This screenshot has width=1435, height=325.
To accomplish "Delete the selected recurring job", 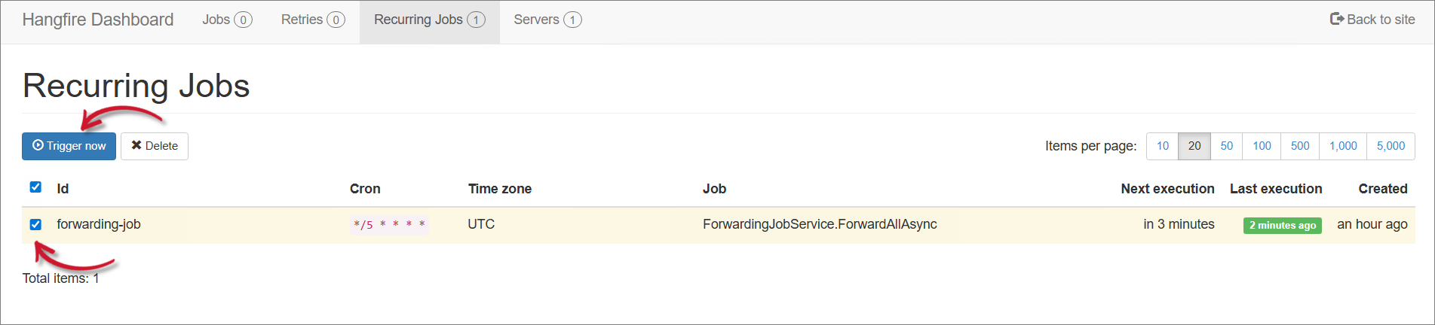I will pyautogui.click(x=155, y=146).
